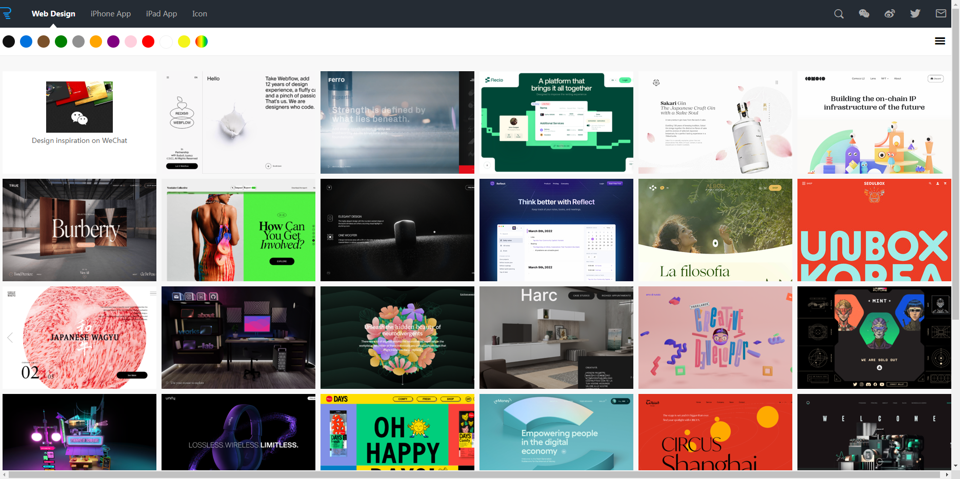Open the search magnifier icon

pos(839,14)
